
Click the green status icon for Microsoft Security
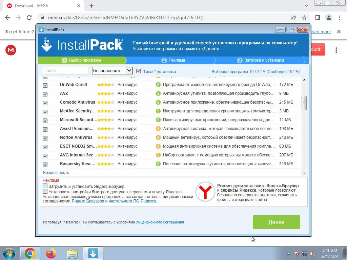click(158, 120)
